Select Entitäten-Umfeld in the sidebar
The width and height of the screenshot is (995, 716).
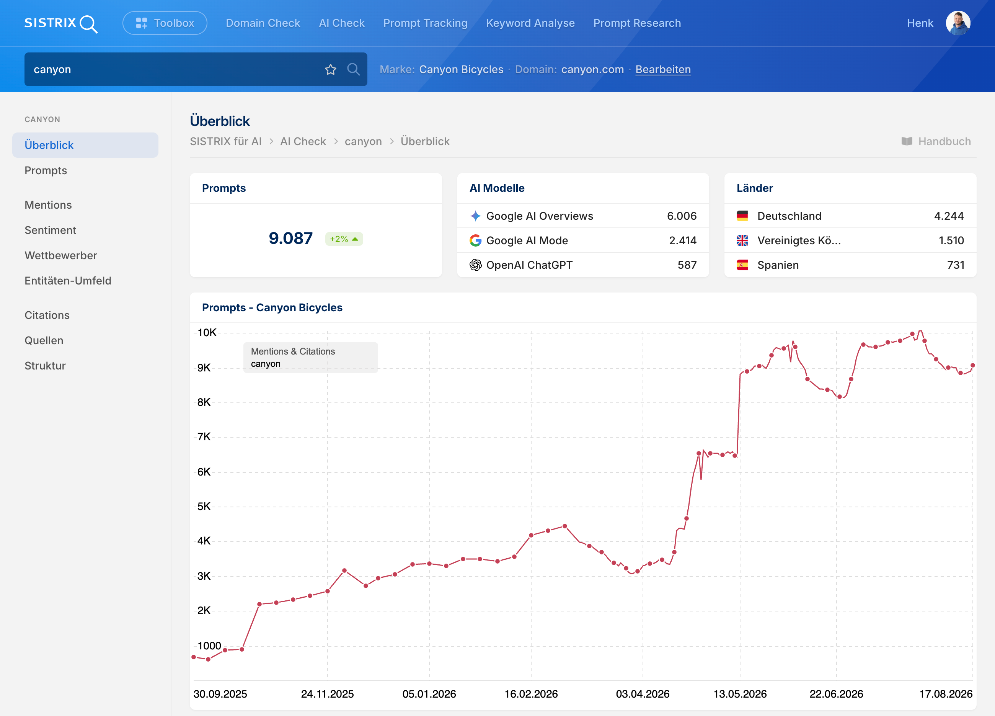click(68, 281)
